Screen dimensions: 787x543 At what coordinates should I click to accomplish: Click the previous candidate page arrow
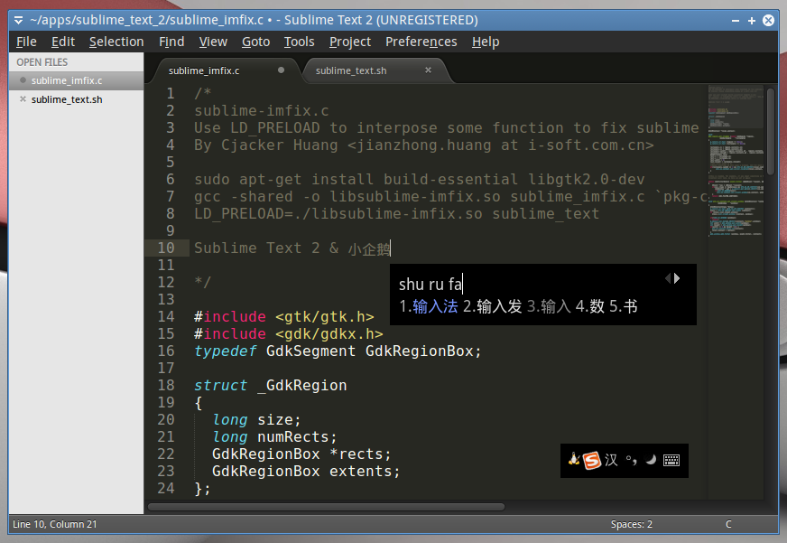(x=668, y=278)
